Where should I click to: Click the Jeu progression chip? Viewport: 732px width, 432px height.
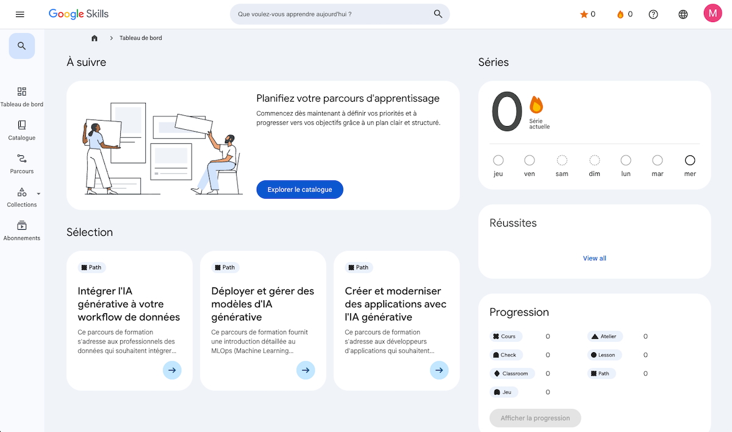click(x=504, y=392)
